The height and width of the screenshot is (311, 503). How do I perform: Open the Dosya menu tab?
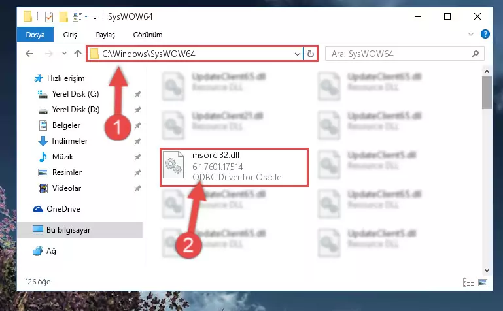[35, 35]
